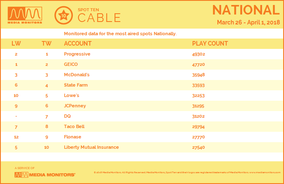
Task: Click the PLAY COUNT column header
Action: pos(210,44)
